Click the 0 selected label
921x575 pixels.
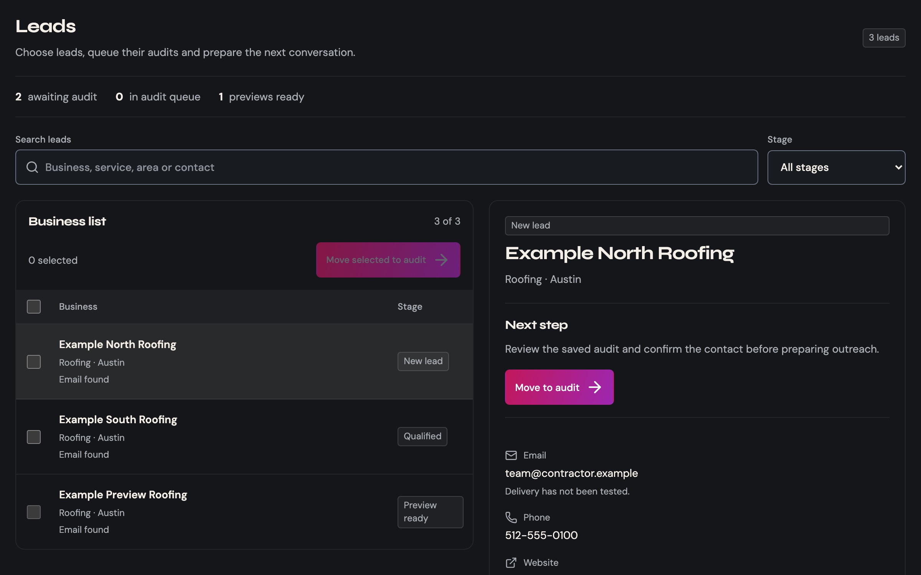click(x=53, y=260)
